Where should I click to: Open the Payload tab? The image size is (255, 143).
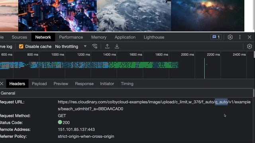coord(39,84)
